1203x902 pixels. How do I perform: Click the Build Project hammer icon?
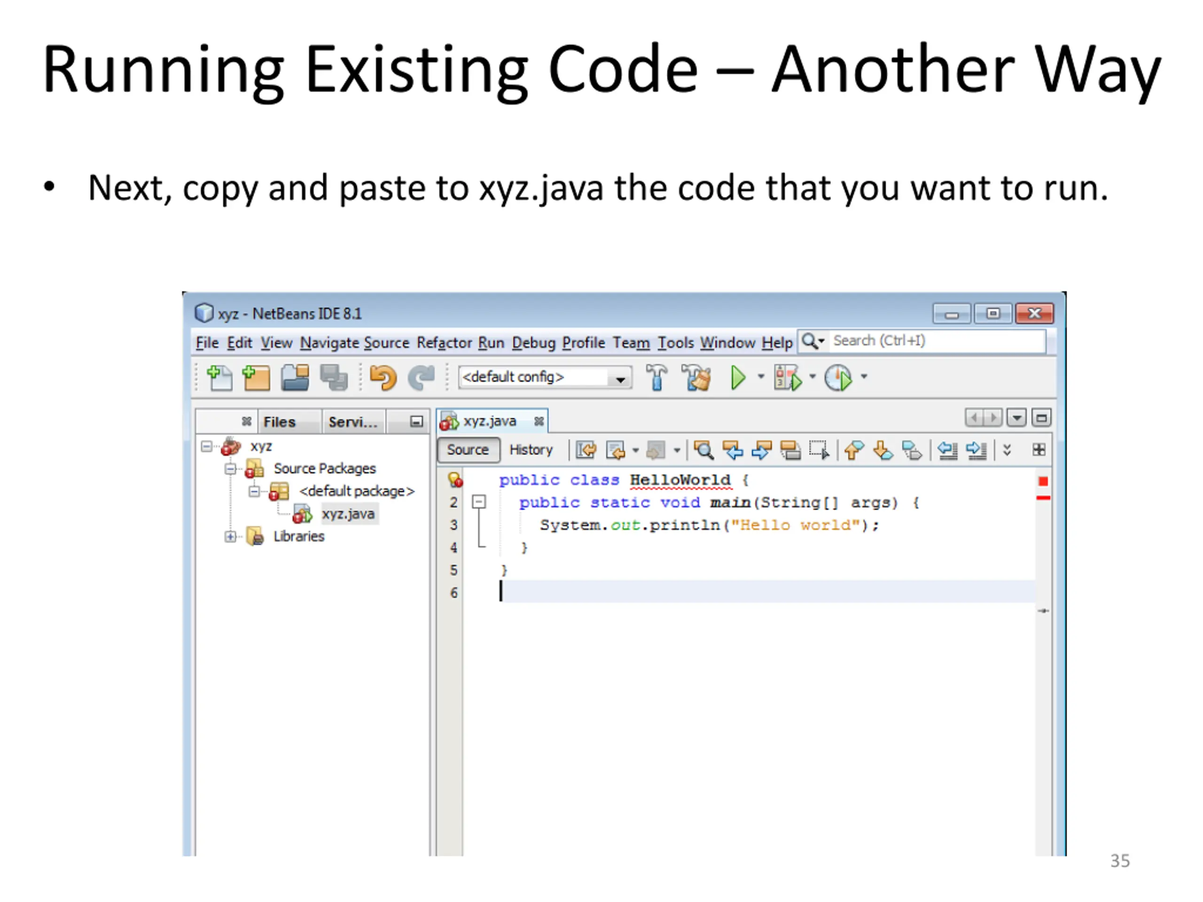tap(656, 377)
